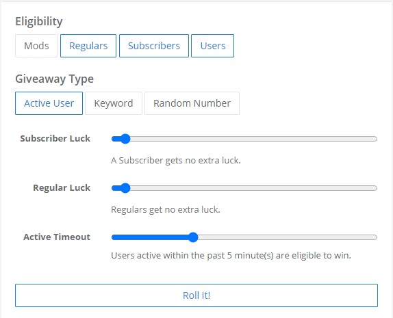
Task: Click the Subscriber Luck slider handle
Action: pos(125,139)
